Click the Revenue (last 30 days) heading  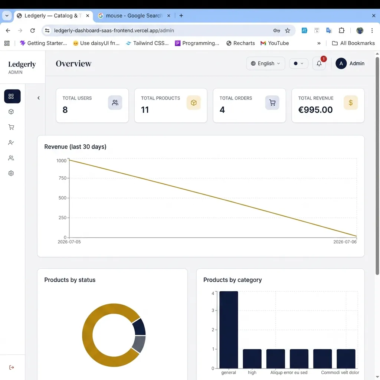click(x=75, y=147)
